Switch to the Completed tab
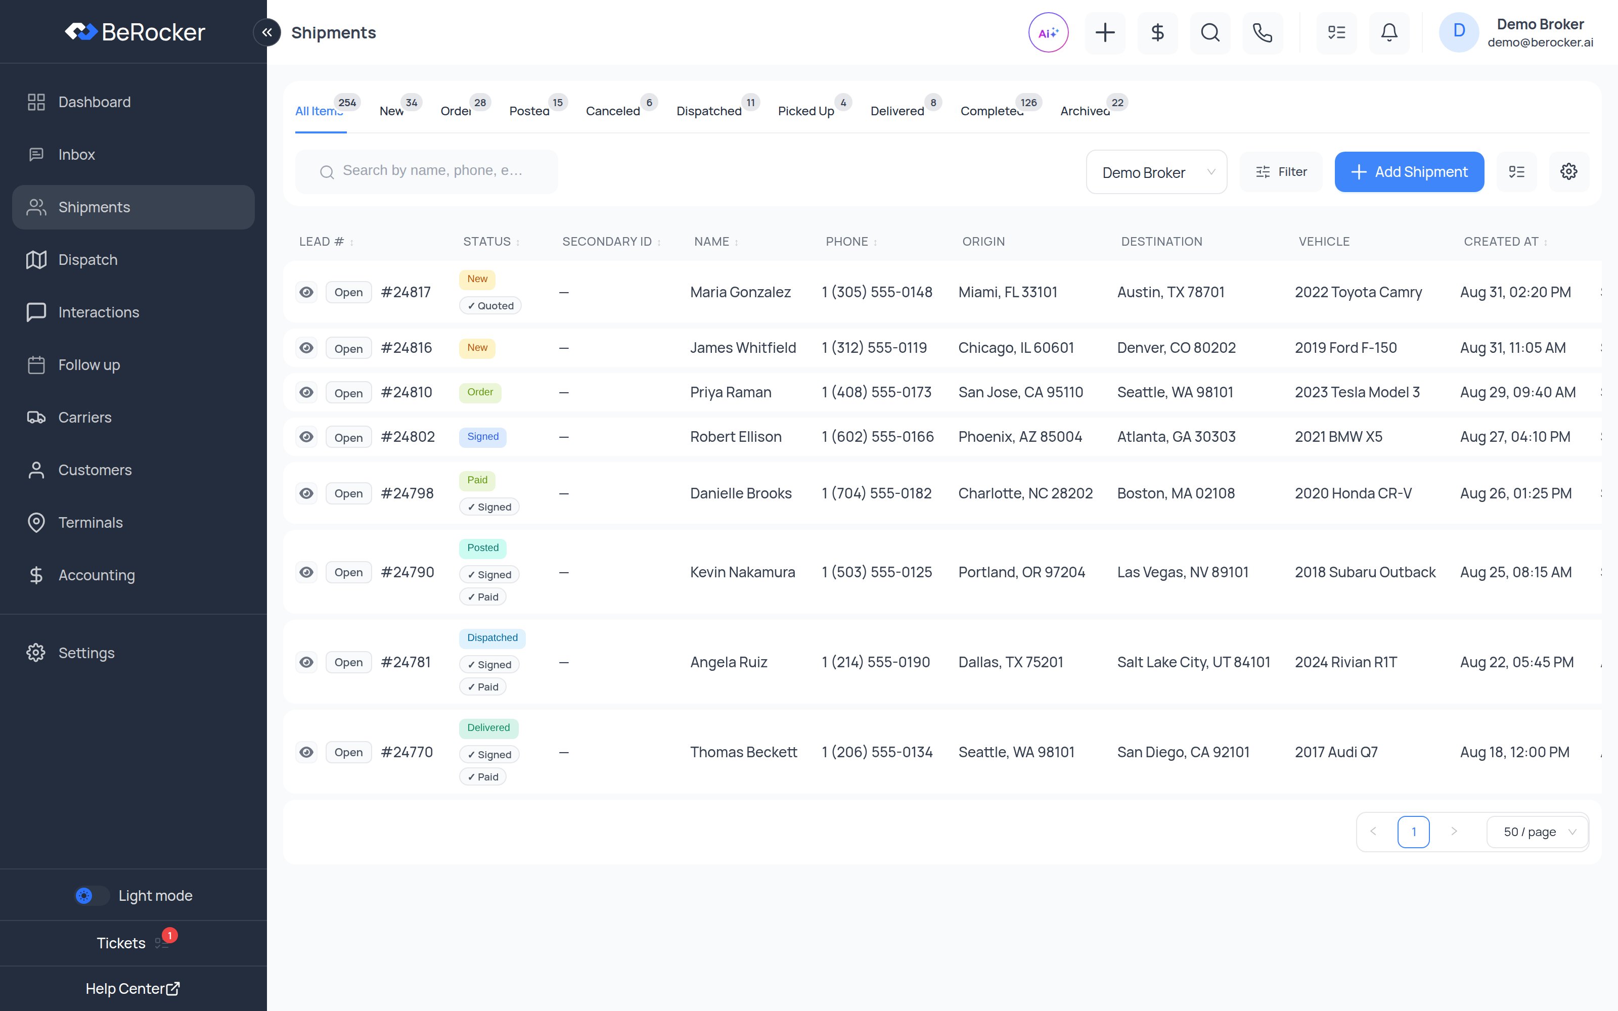This screenshot has height=1011, width=1618. click(992, 111)
